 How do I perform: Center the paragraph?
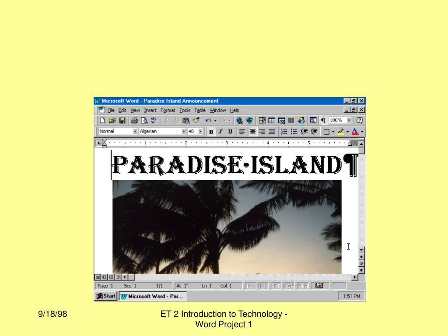pyautogui.click(x=252, y=131)
